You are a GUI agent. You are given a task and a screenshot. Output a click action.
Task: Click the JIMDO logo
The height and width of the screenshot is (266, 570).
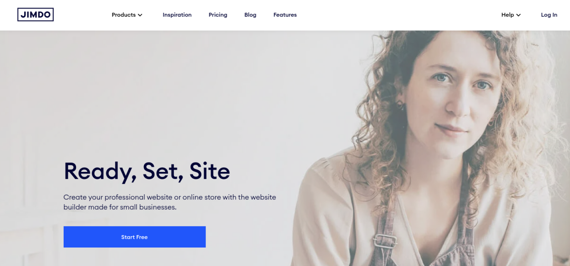pos(36,15)
